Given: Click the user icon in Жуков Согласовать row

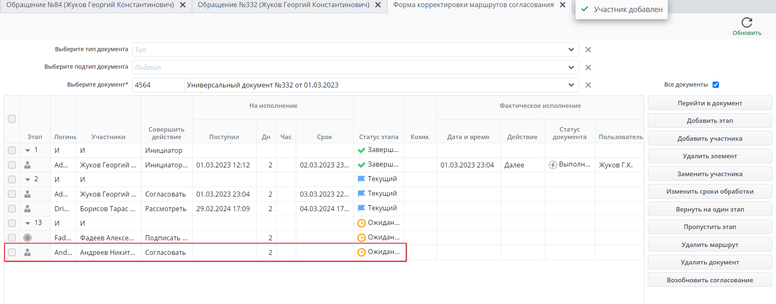Looking at the screenshot, I should (x=27, y=194).
